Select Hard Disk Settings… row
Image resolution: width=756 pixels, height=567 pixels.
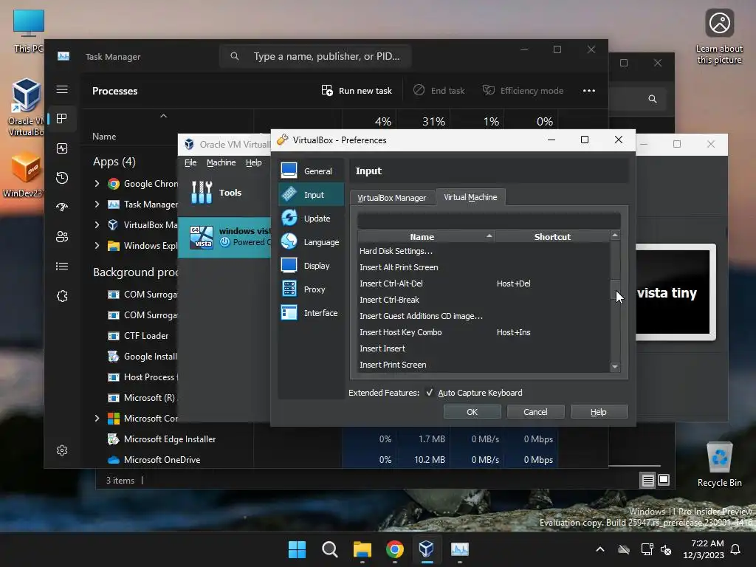click(484, 251)
